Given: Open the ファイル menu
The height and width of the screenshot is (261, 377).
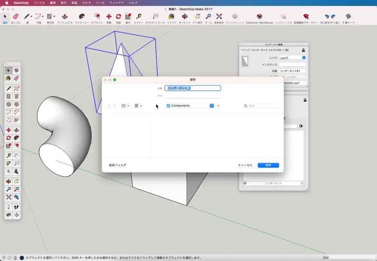Looking at the screenshot, I should point(39,3).
